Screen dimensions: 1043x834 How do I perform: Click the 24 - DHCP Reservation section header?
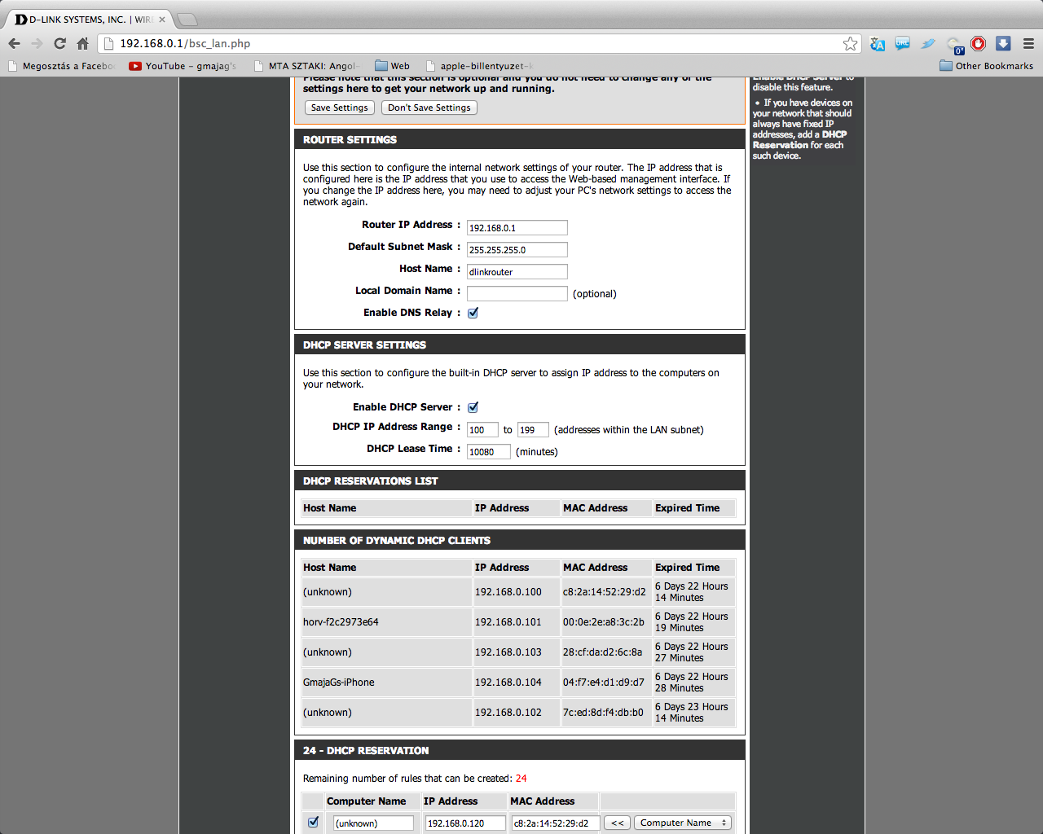tap(520, 750)
